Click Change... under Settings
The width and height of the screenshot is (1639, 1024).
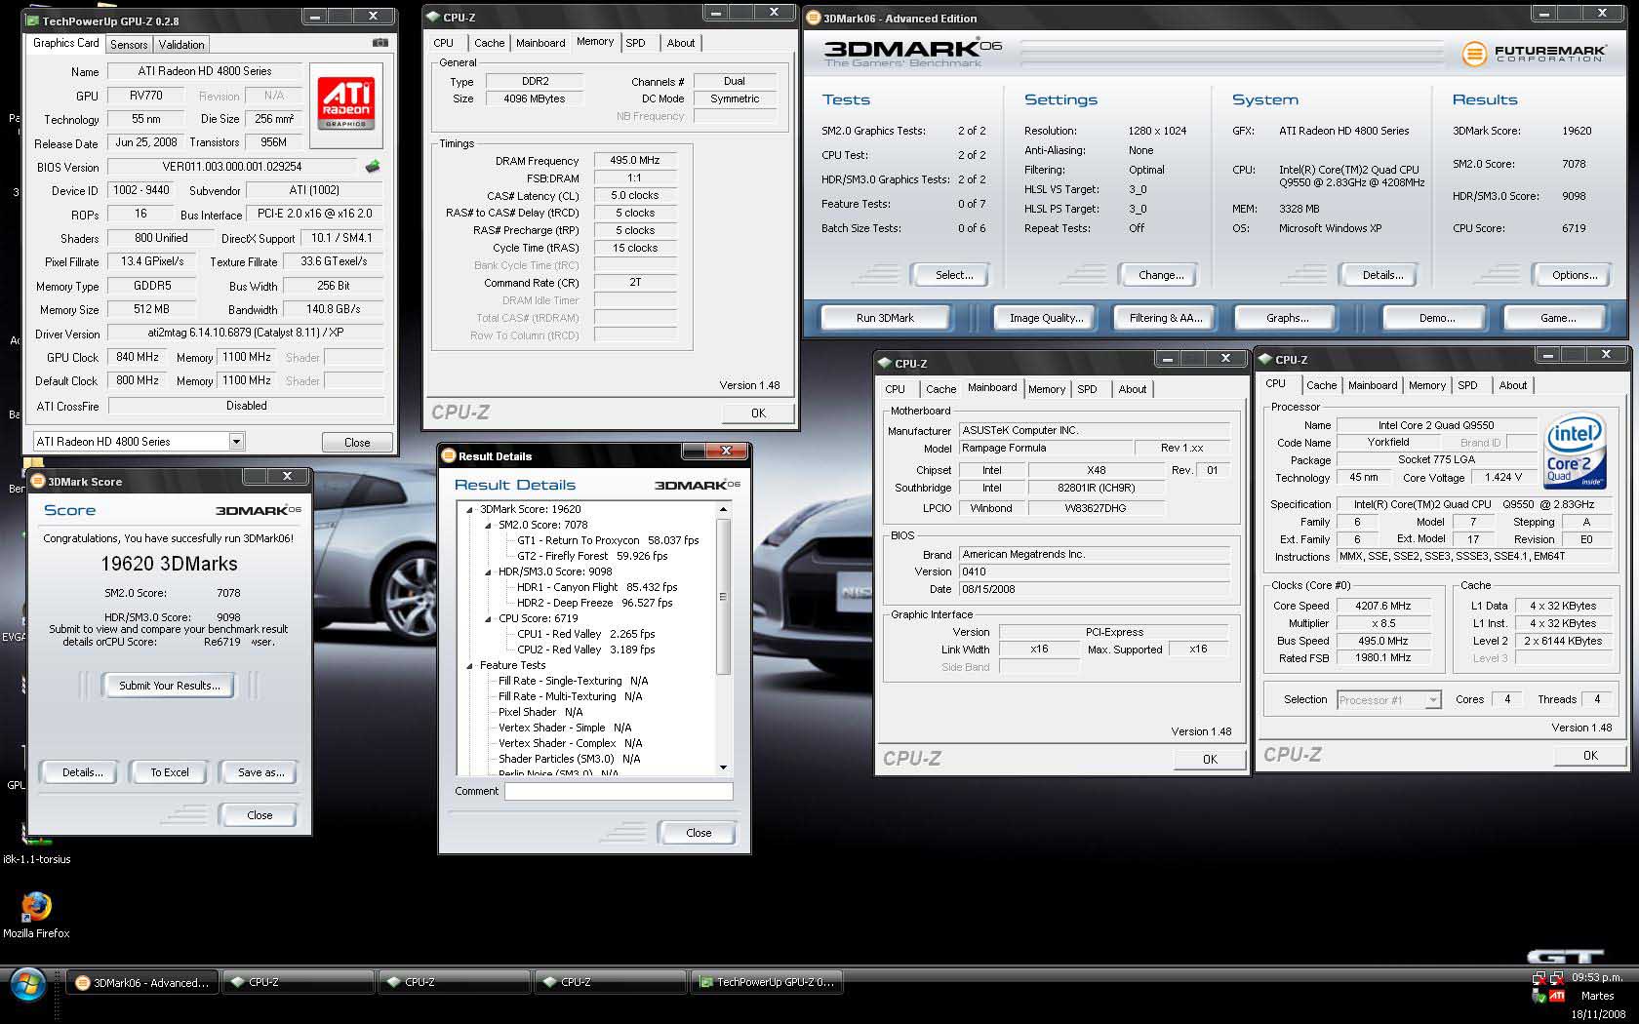1160,275
